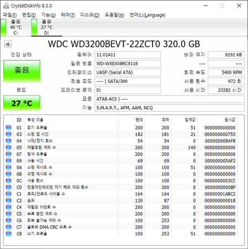
Task: Select the 회복 불가능 섹터 수 row
Action: pos(121,220)
